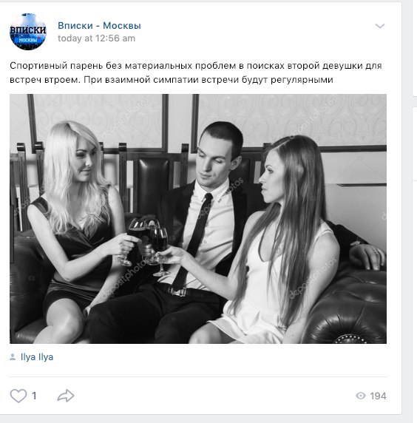Screen dimensions: 417x423
Task: Visit the Ilya Ilya author profile
Action: [37, 357]
